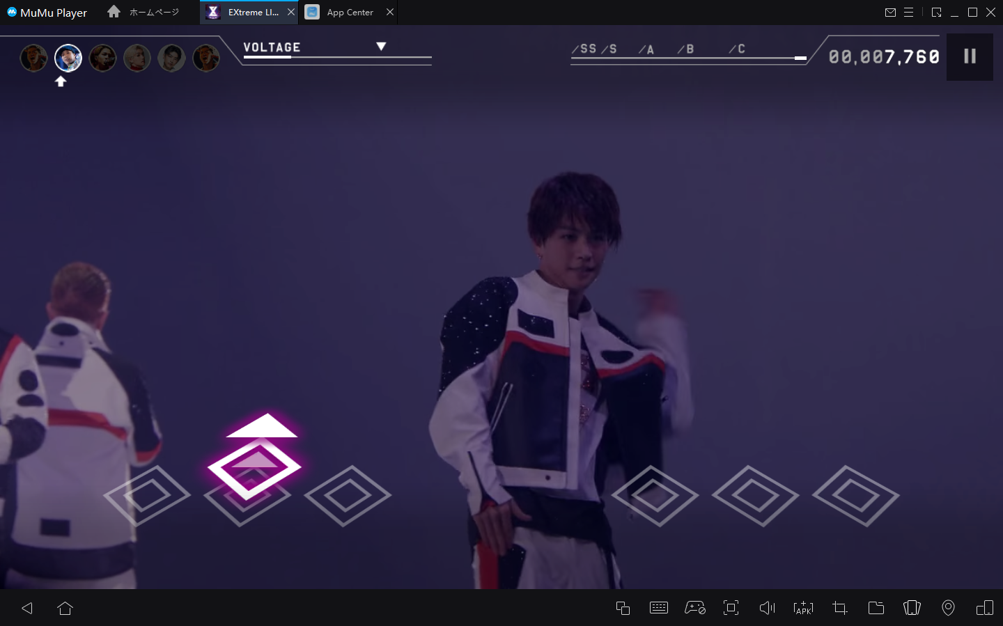Screen dimensions: 1003x626
Task: Click the score value 00,007,760
Action: 884,57
